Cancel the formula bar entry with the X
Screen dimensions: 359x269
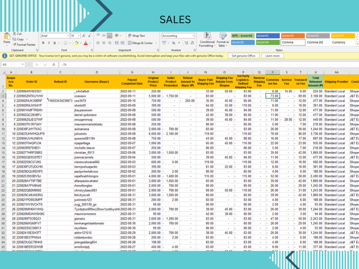pos(36,65)
